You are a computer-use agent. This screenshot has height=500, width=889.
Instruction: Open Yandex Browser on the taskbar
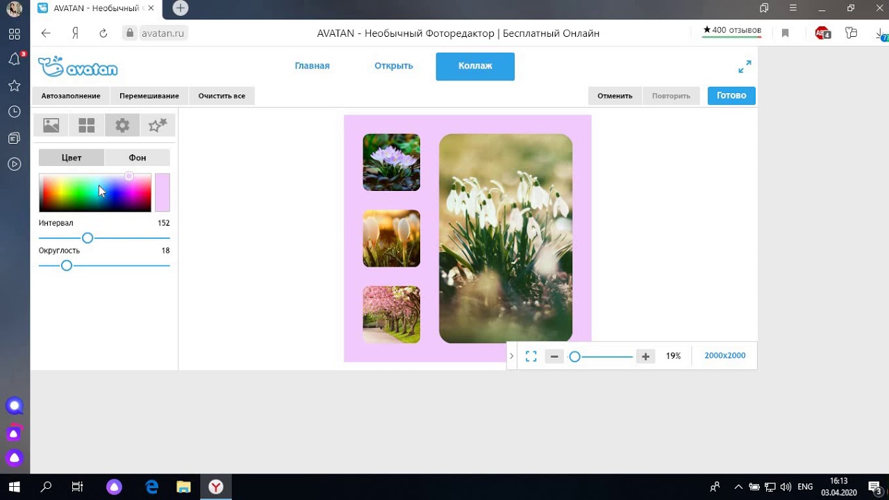[216, 487]
